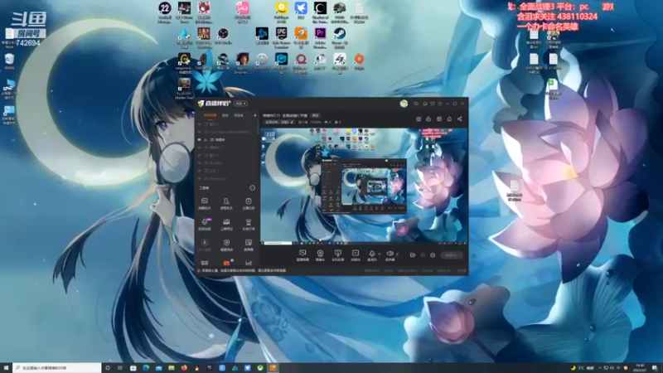The height and width of the screenshot is (373, 663).
Task: Open the Recycle Bin on desktop
Action: point(9,59)
